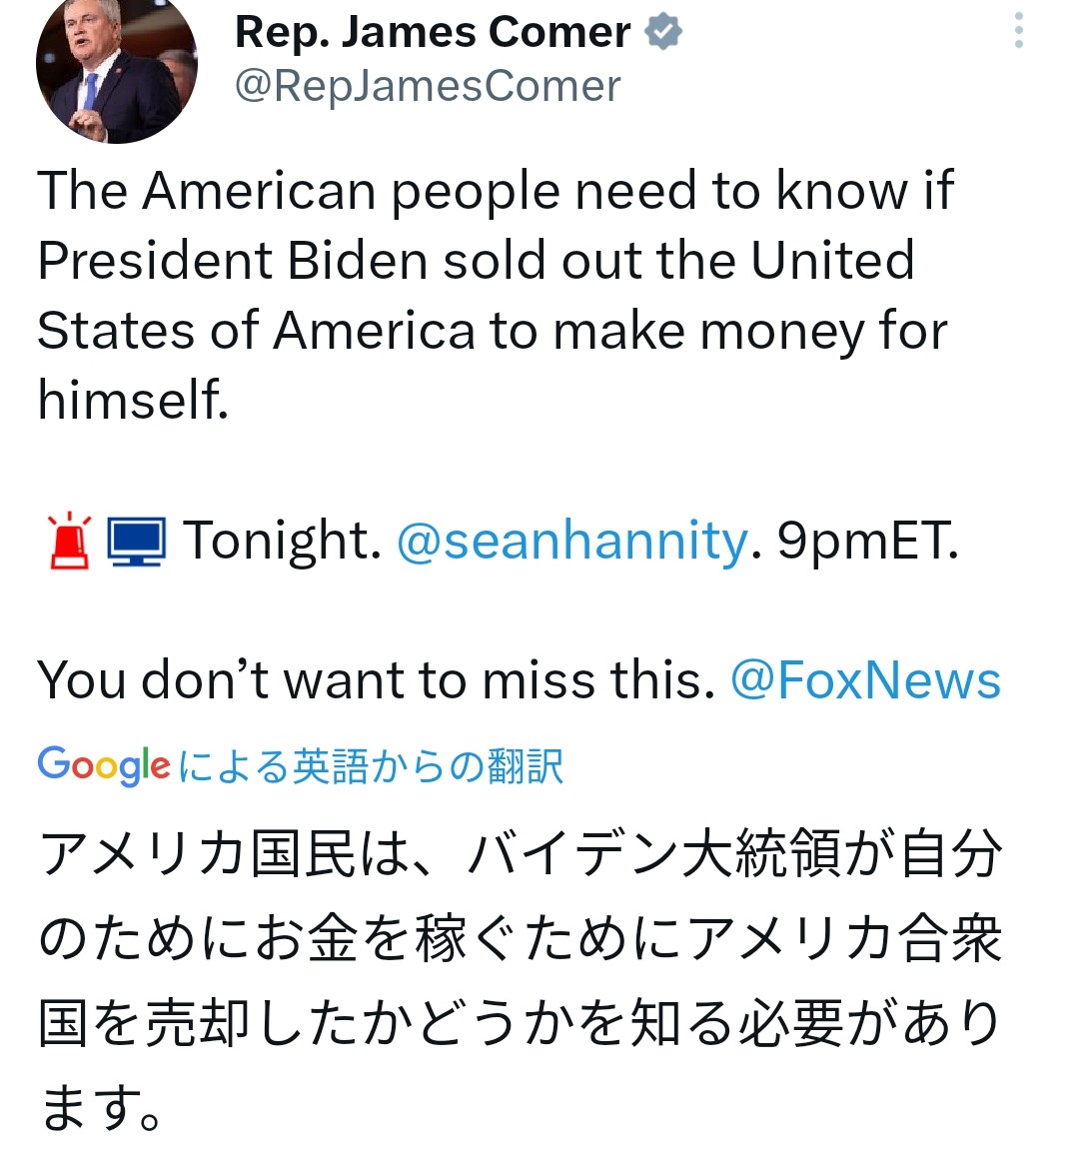Open the three-dot more options menu
The width and height of the screenshot is (1079, 1162).
point(1019,30)
